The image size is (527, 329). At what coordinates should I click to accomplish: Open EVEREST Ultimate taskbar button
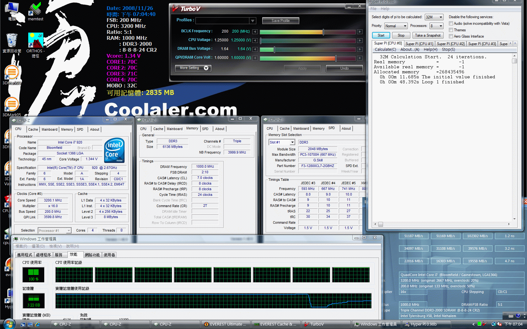(x=226, y=324)
